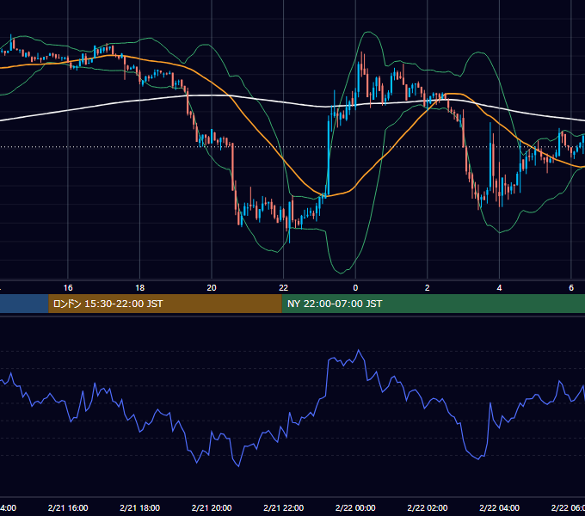Image resolution: width=585 pixels, height=516 pixels.
Task: Click the NY 22:00-07:00 JST session bar
Action: click(433, 304)
